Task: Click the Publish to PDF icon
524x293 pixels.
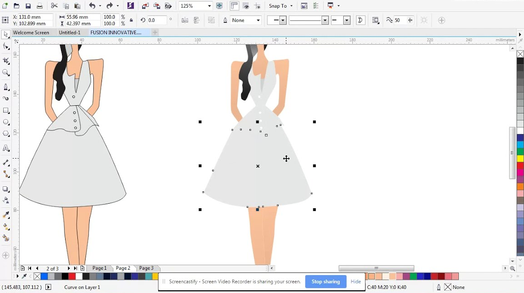Action: pyautogui.click(x=168, y=5)
